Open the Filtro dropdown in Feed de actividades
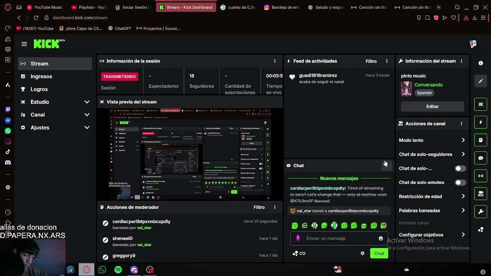The width and height of the screenshot is (491, 276). point(371,61)
